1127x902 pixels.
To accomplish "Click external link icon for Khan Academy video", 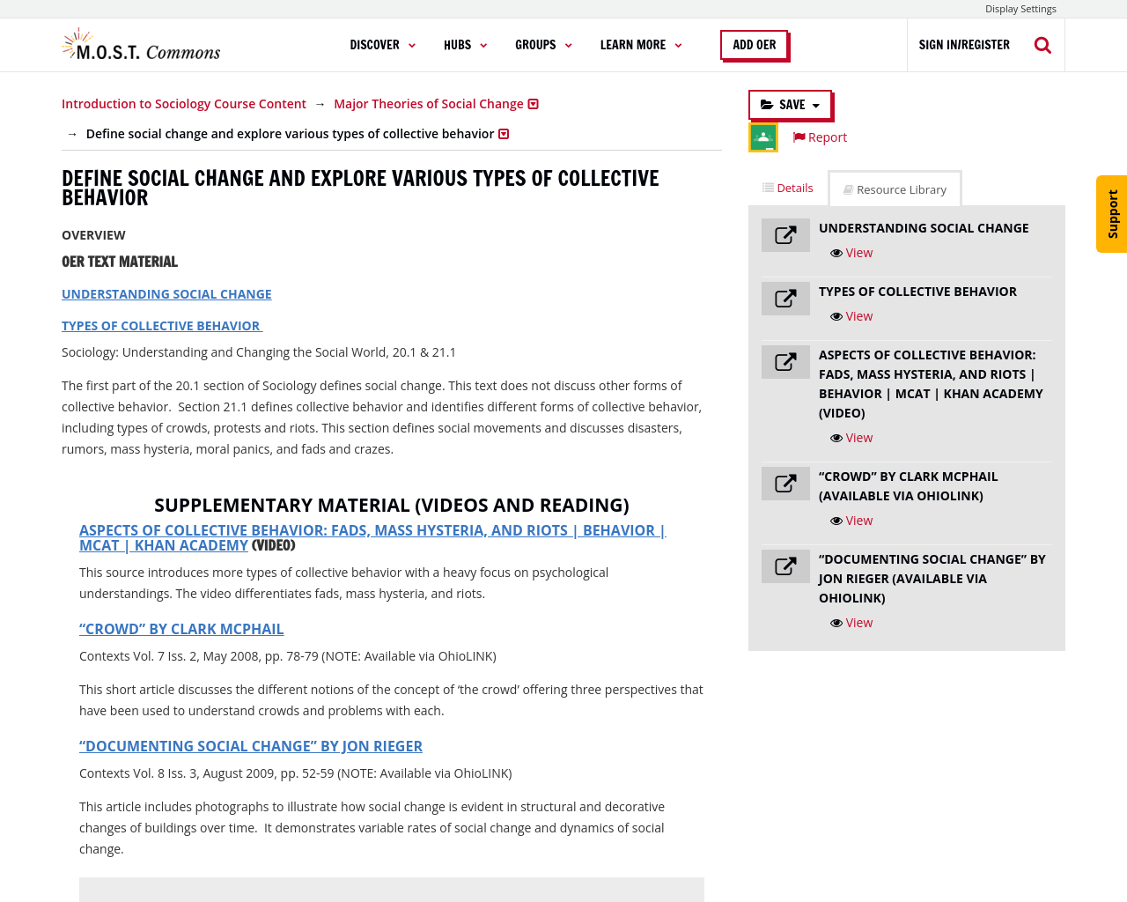I will [x=785, y=362].
